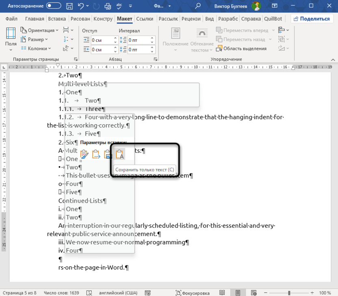The width and height of the screenshot is (338, 296).
Task: Click the Share (Поделиться) button
Action: 312,19
